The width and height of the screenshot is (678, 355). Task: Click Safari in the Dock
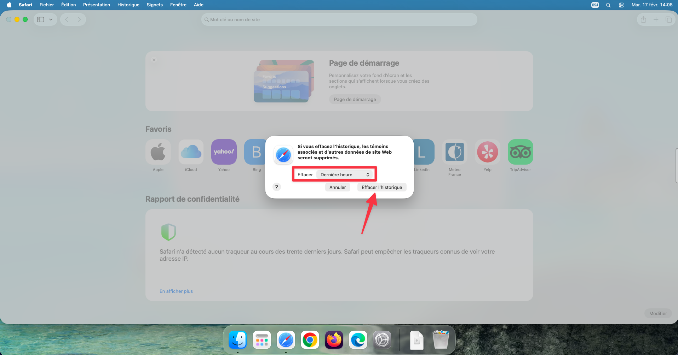click(286, 340)
